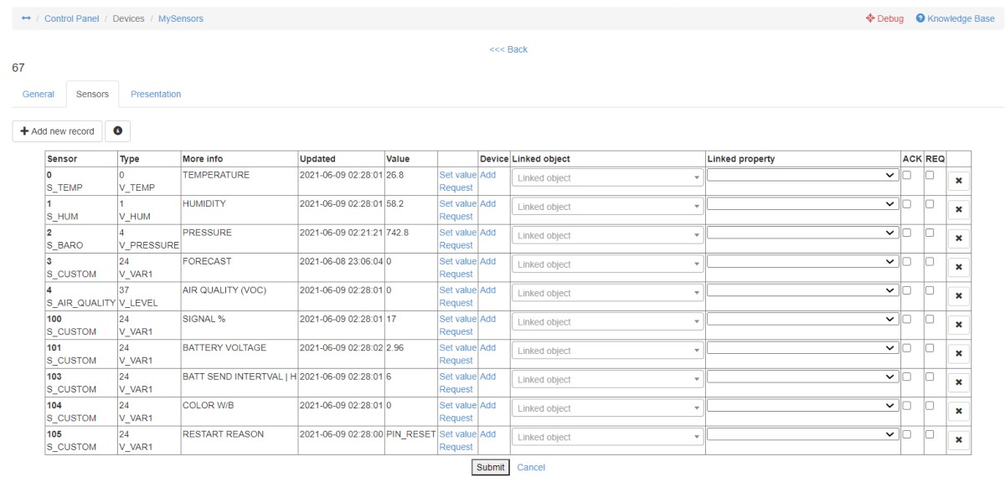Delete the TEMPERATURE sensor row with the x button
This screenshot has height=482, width=1005.
coord(959,181)
